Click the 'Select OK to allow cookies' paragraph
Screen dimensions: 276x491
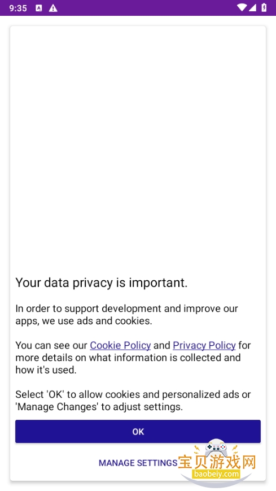point(133,401)
